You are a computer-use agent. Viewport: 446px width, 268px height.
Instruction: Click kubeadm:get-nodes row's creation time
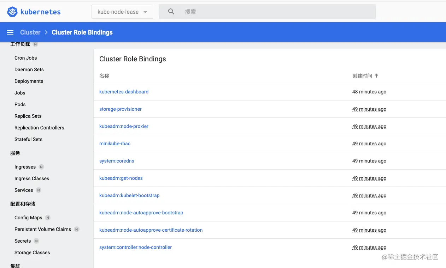point(369,178)
